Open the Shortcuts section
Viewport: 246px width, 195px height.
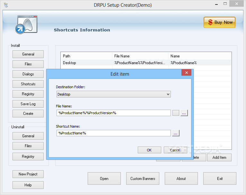28,84
